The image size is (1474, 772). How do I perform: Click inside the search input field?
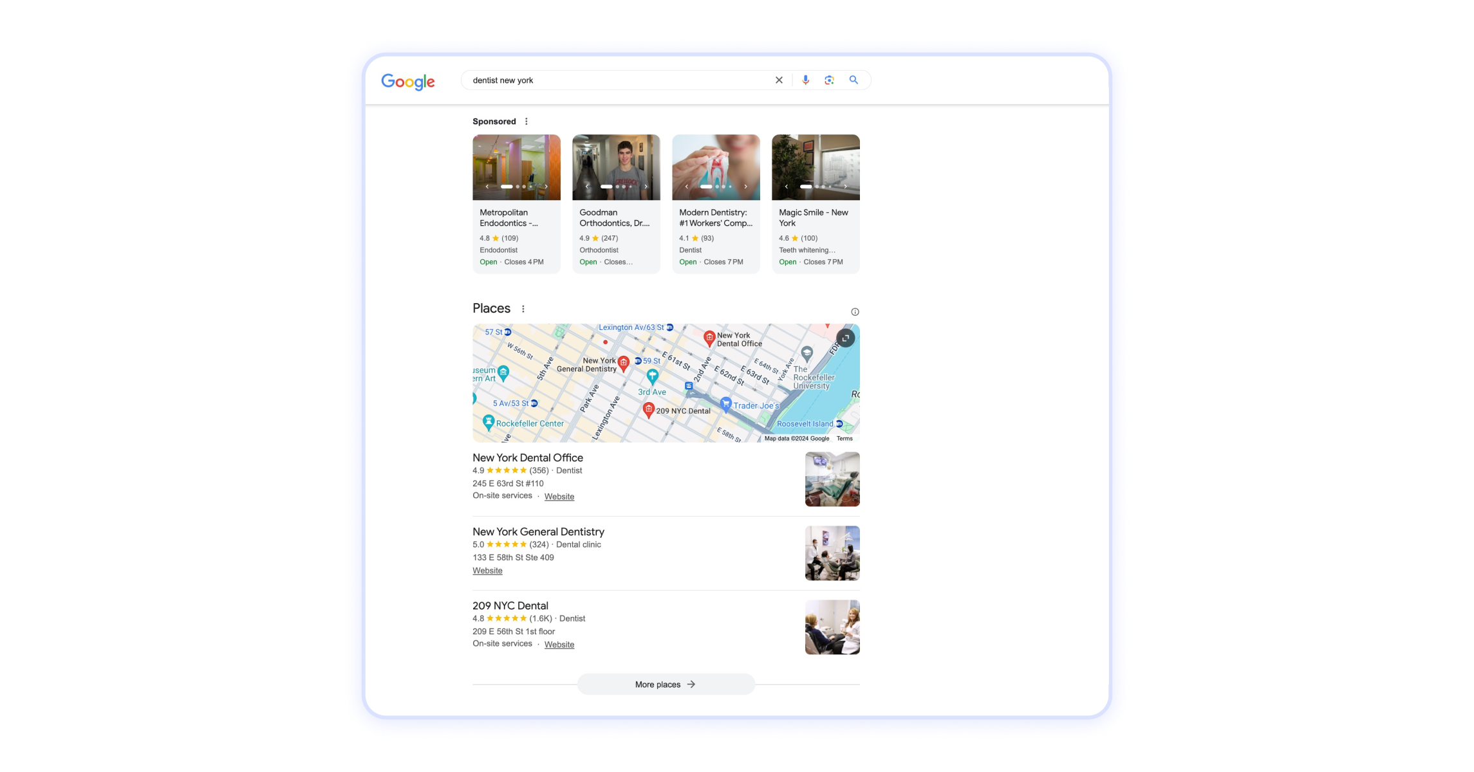point(611,80)
